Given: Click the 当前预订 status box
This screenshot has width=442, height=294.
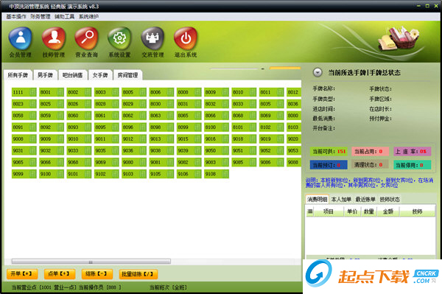Looking at the screenshot, I should pos(329,165).
